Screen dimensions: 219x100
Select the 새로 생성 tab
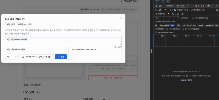click(x=11, y=24)
